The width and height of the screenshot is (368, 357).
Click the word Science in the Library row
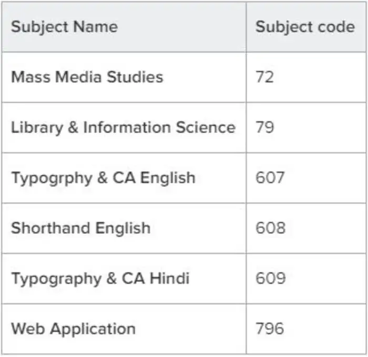pos(205,127)
